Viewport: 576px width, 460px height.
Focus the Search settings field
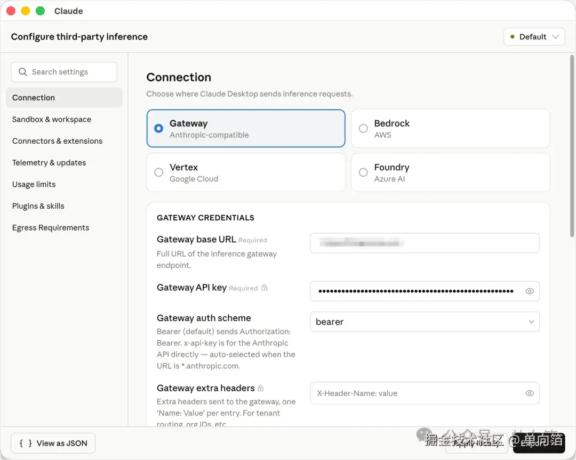tap(64, 72)
